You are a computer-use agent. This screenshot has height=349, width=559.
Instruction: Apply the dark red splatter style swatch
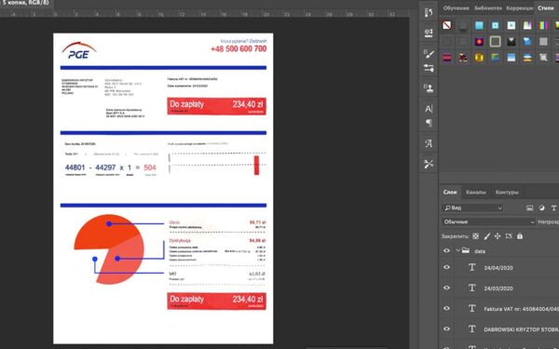[x=463, y=58]
